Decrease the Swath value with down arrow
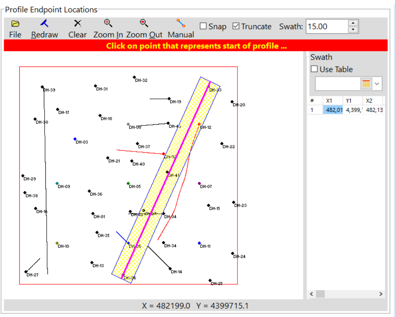The height and width of the screenshot is (317, 395). 353,30
